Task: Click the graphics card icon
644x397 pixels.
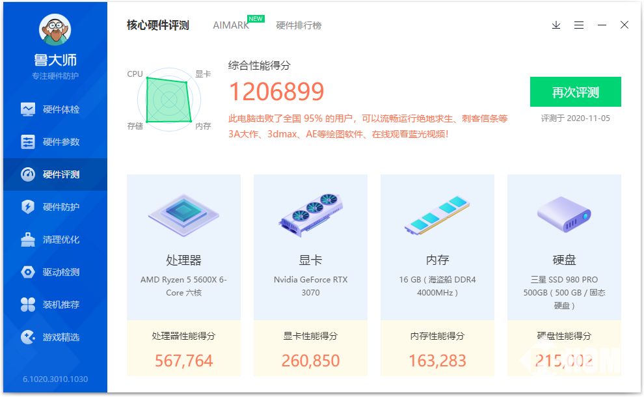Action: tap(310, 215)
